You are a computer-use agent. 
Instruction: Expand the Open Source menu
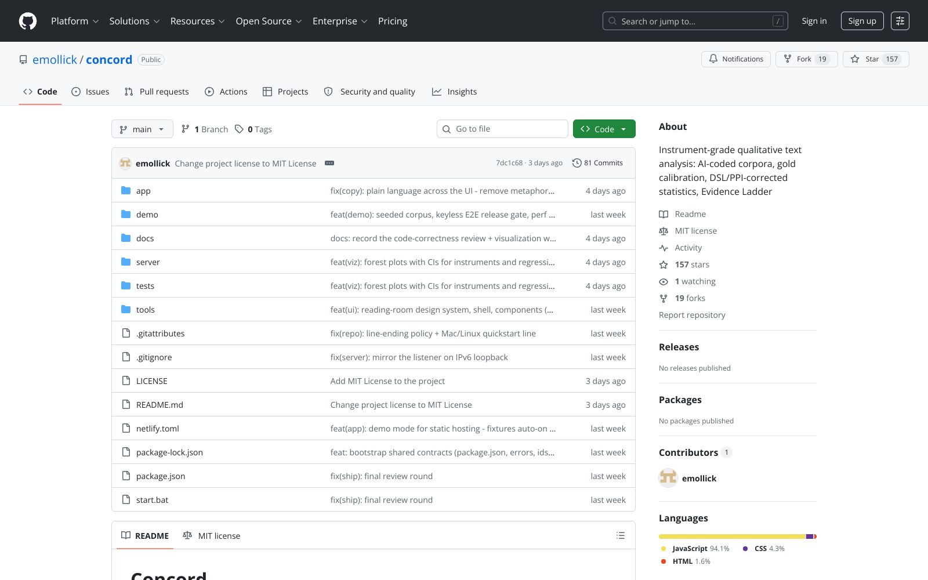(x=269, y=21)
